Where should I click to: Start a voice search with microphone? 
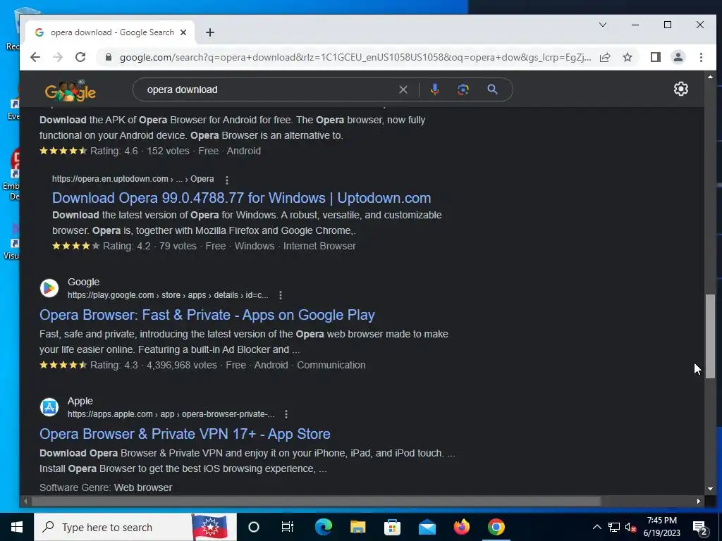(434, 89)
